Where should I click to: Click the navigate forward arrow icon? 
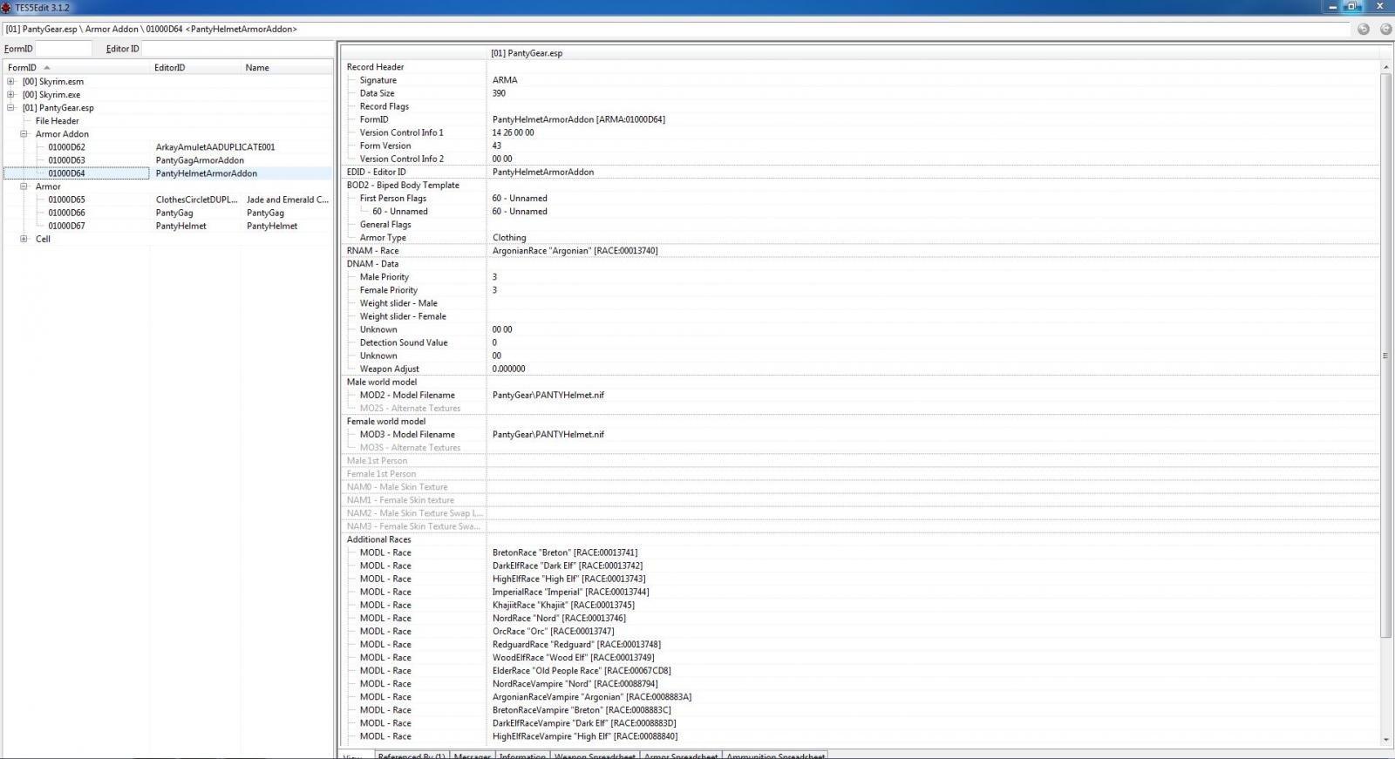point(1385,29)
